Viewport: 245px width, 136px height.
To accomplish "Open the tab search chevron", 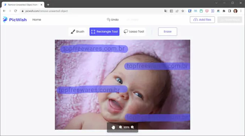I will [216, 3].
